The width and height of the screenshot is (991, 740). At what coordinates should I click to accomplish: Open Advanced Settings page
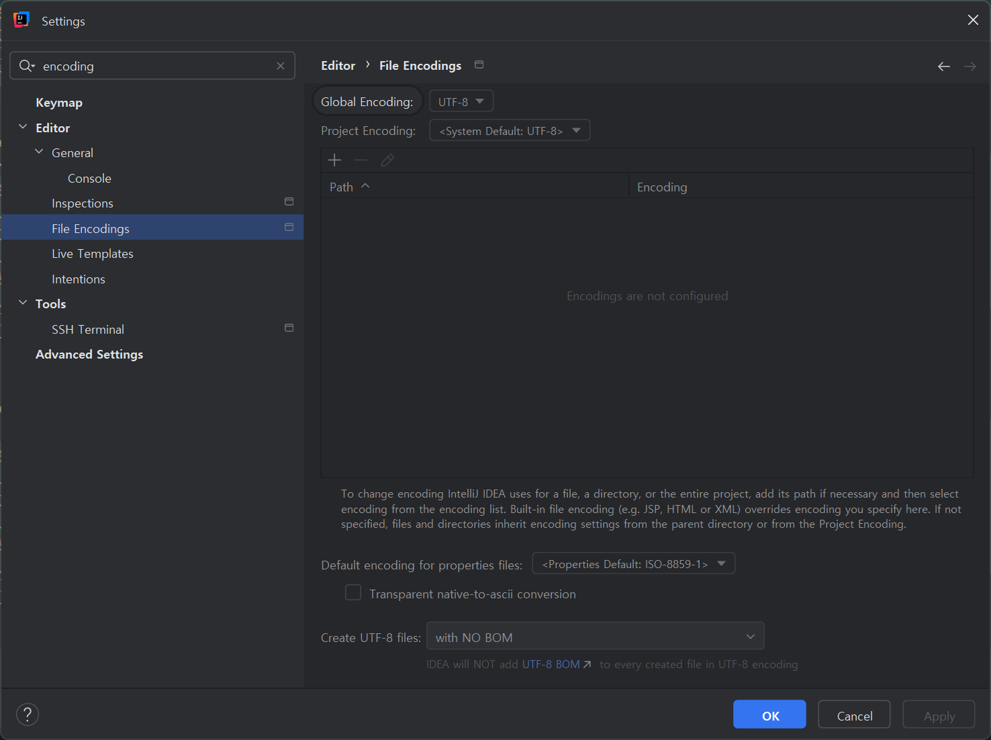coord(89,355)
